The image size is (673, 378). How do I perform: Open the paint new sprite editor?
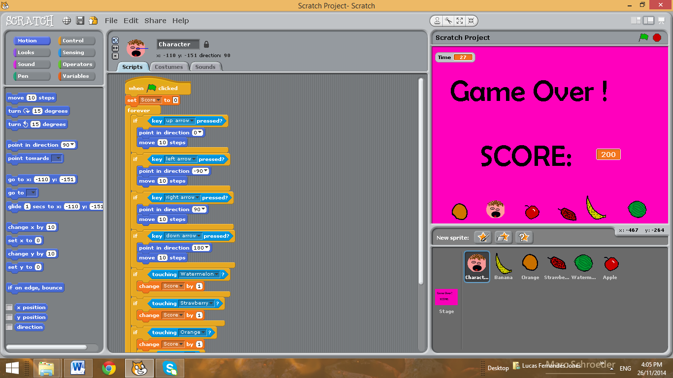click(483, 237)
